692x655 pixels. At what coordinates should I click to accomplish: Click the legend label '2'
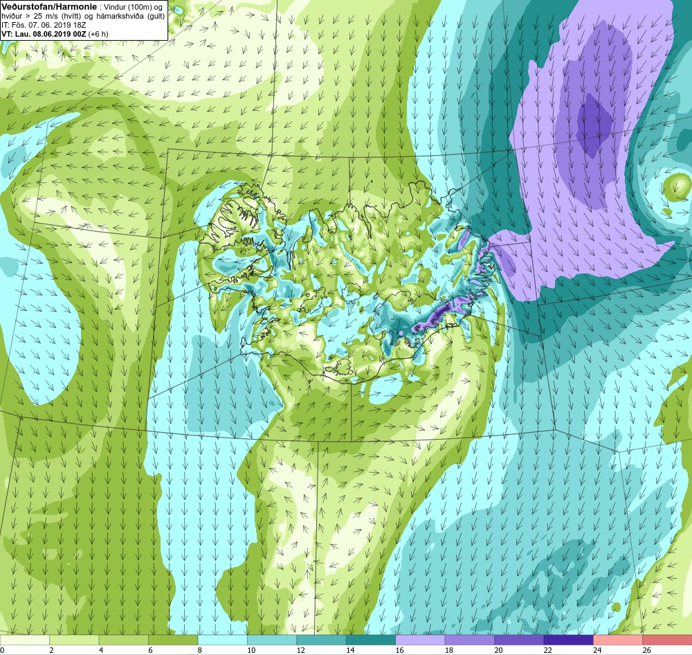52,649
